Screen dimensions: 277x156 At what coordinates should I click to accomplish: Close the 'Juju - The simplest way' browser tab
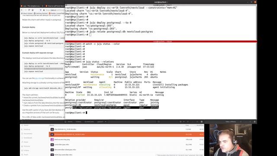42,6
